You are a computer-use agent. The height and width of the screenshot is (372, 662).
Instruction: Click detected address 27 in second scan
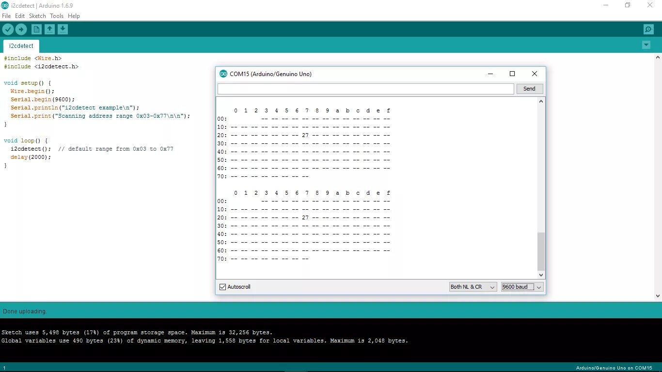[x=305, y=217]
